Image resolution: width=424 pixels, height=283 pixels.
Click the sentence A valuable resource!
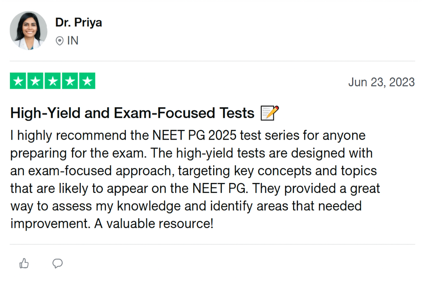(154, 224)
